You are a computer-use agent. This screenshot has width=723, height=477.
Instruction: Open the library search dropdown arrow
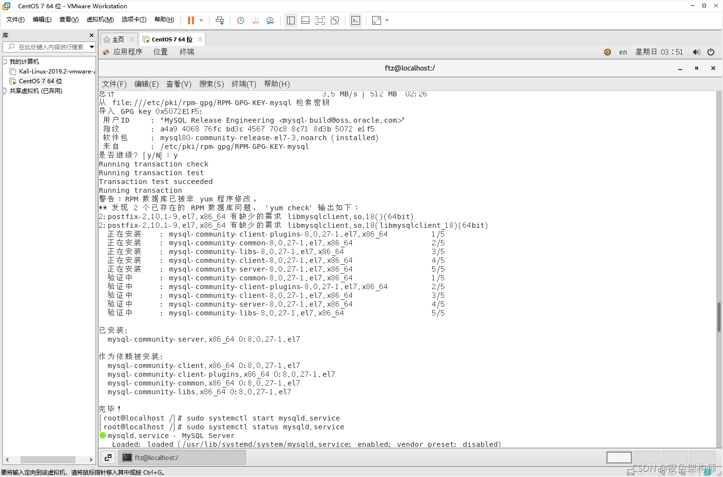pos(92,47)
